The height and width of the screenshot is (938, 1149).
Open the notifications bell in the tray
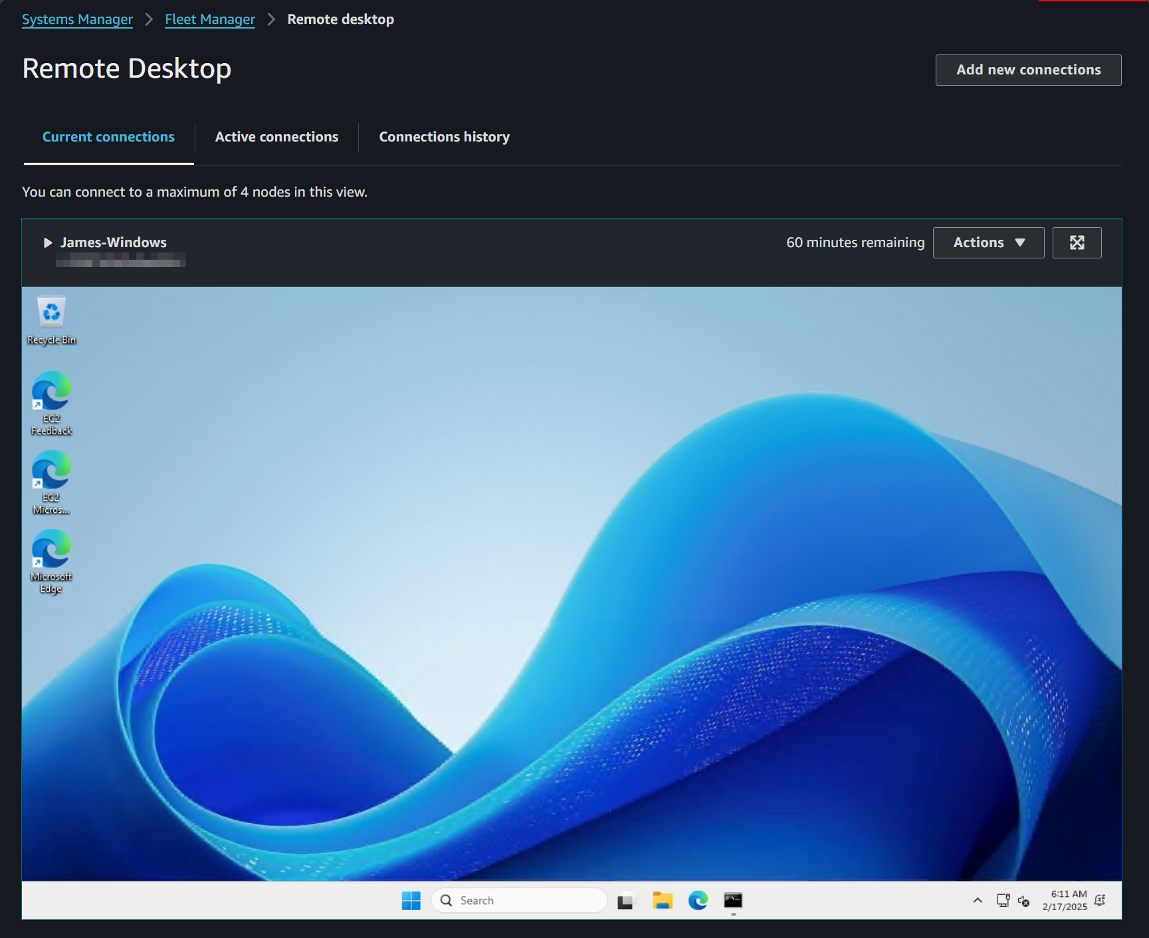(x=1100, y=900)
